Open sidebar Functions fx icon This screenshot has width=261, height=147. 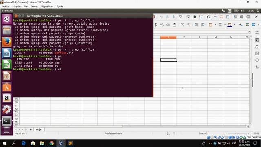[257, 67]
